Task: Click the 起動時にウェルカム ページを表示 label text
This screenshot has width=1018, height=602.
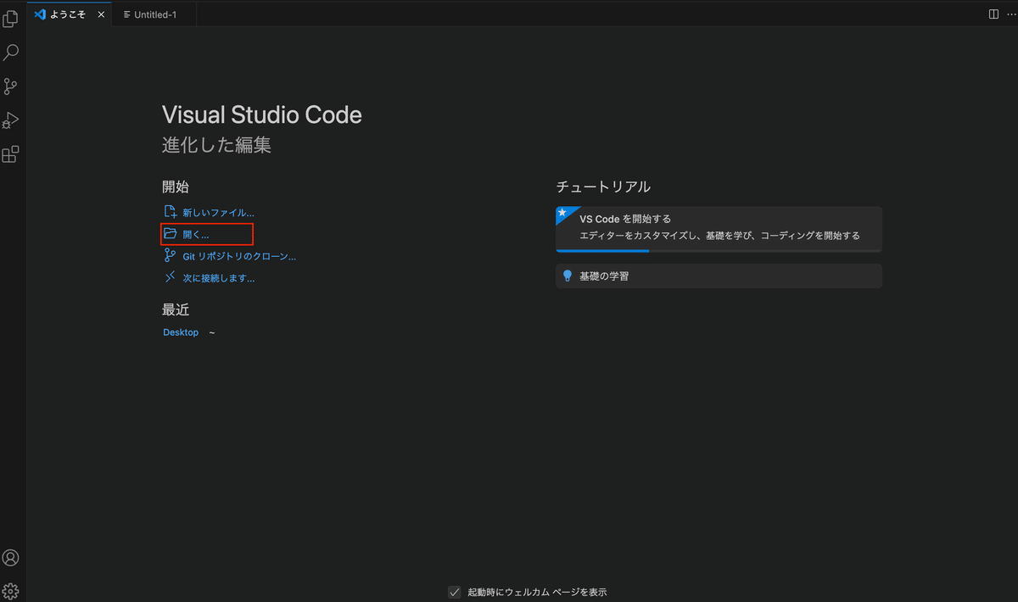Action: click(537, 592)
